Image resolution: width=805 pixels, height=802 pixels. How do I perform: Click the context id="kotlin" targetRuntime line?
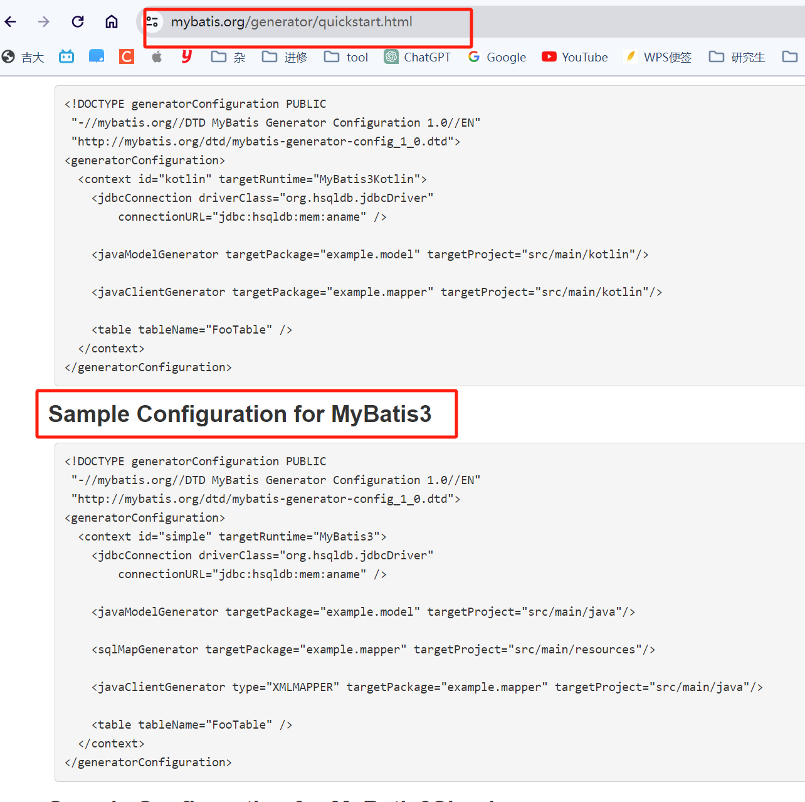tap(253, 179)
